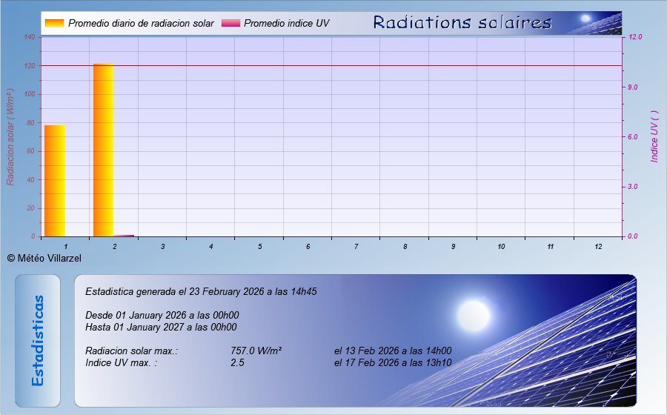Click the pink UV index legend swatch
The image size is (667, 415).
coord(231,24)
